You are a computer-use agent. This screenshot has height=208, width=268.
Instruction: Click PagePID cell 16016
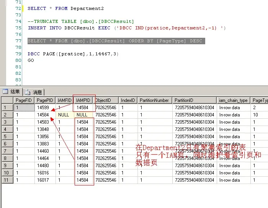(45, 173)
